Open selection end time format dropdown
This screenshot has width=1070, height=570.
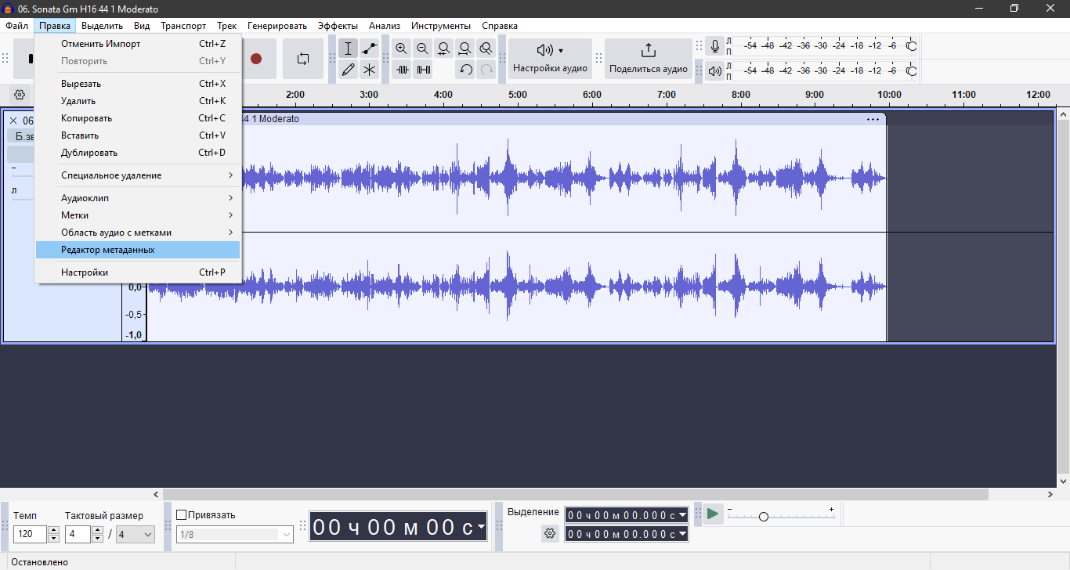[682, 534]
